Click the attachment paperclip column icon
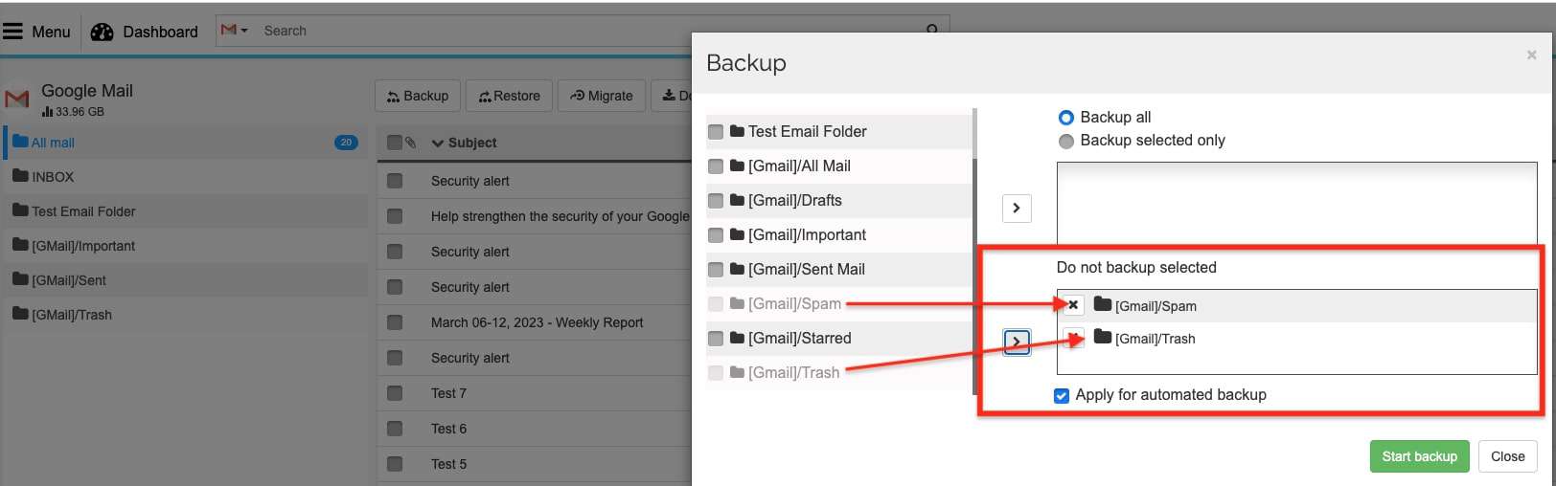The width and height of the screenshot is (1556, 486). 410,143
